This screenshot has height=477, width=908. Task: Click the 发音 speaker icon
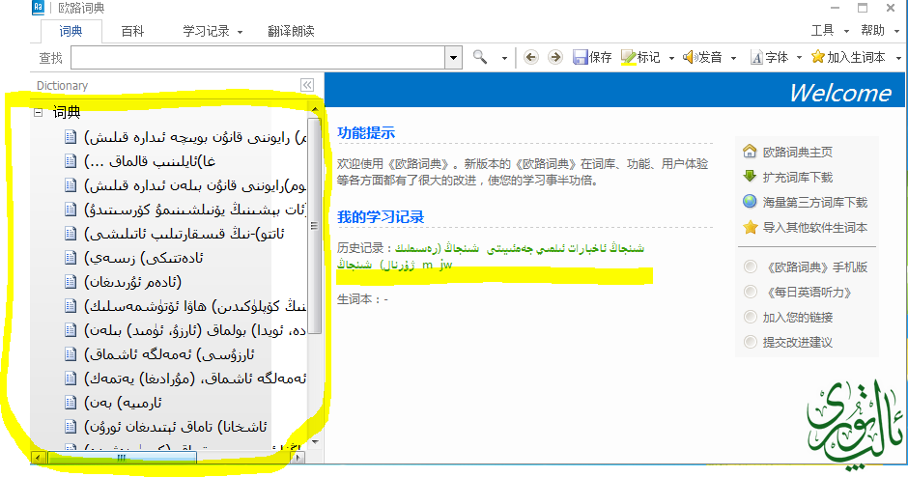tap(689, 57)
